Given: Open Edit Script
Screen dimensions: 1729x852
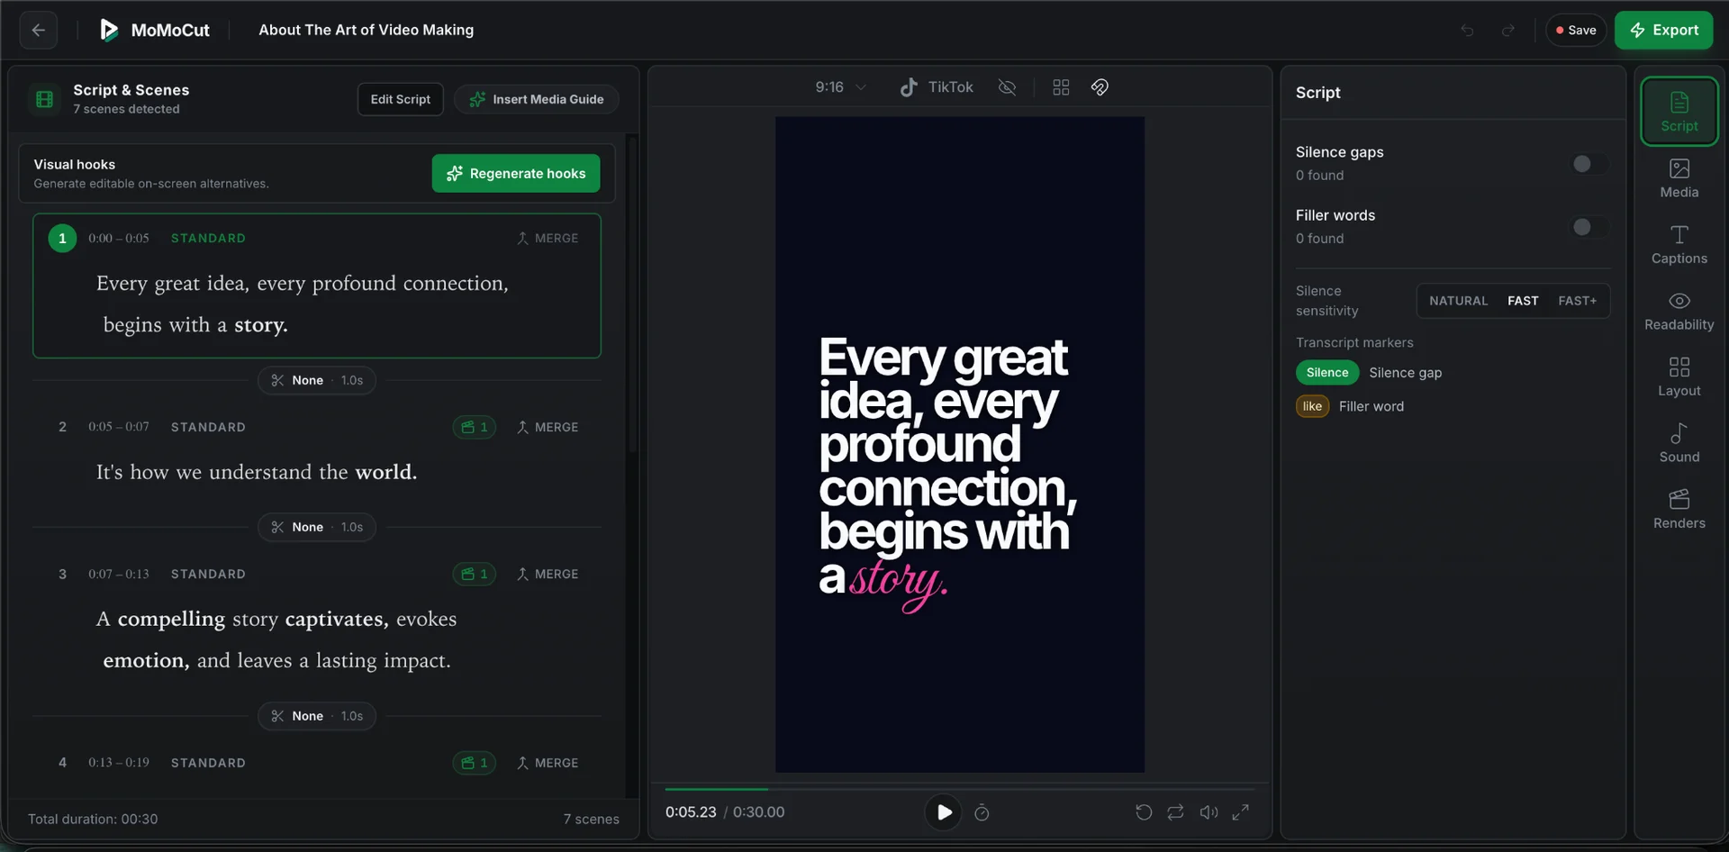Looking at the screenshot, I should click(400, 99).
